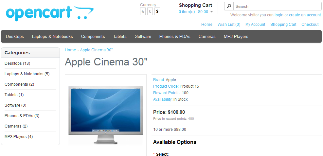
Task: Click the Price: $100.00 text
Action: coord(169,112)
